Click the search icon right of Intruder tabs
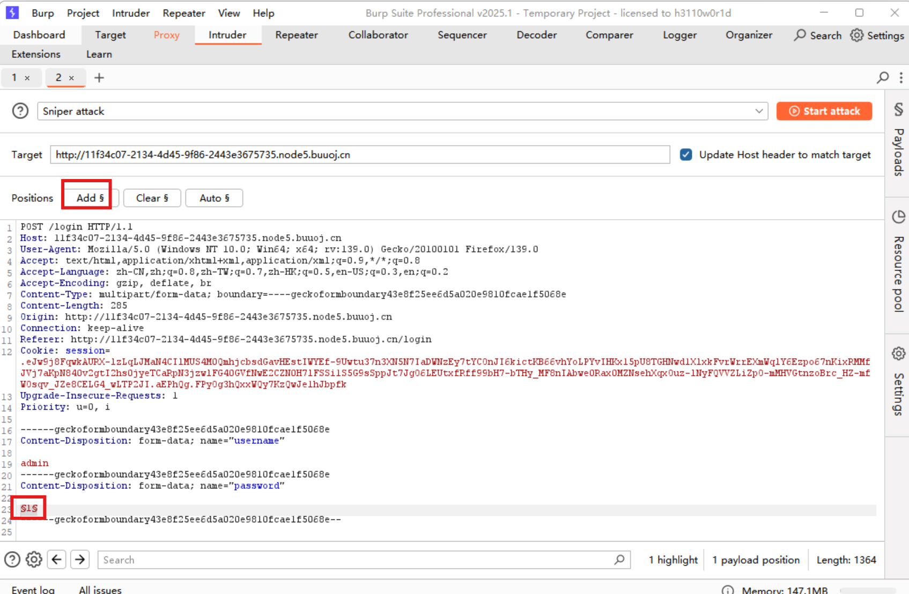 coord(883,78)
